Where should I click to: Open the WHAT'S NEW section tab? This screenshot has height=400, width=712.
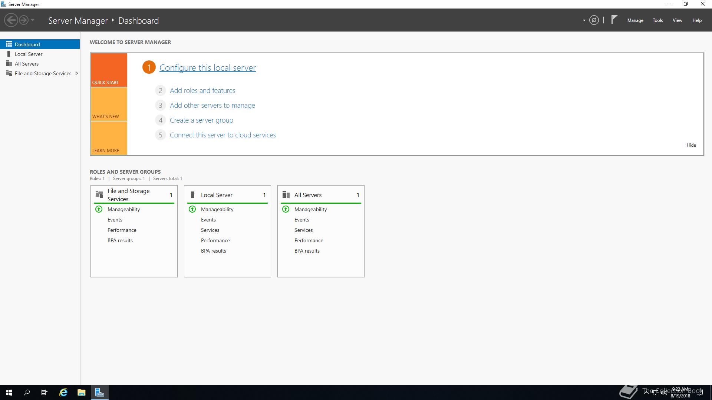[x=109, y=104]
